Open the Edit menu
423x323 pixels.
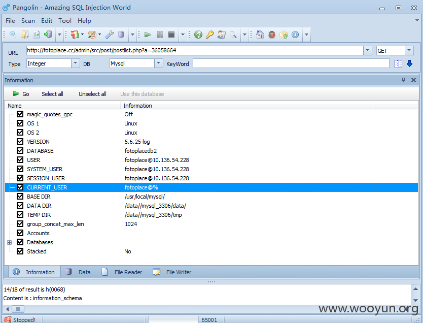click(x=47, y=21)
